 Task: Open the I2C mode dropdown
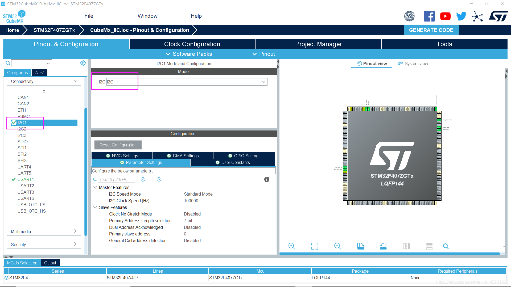coord(263,82)
